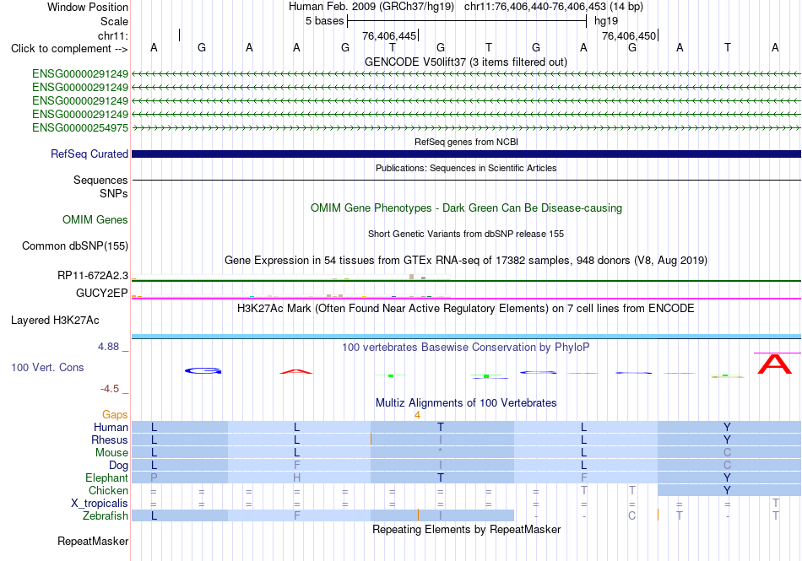Open 'Short Genetic Variants from dbSNP release 155' title
Screen dimensions: 802x561
click(x=466, y=234)
